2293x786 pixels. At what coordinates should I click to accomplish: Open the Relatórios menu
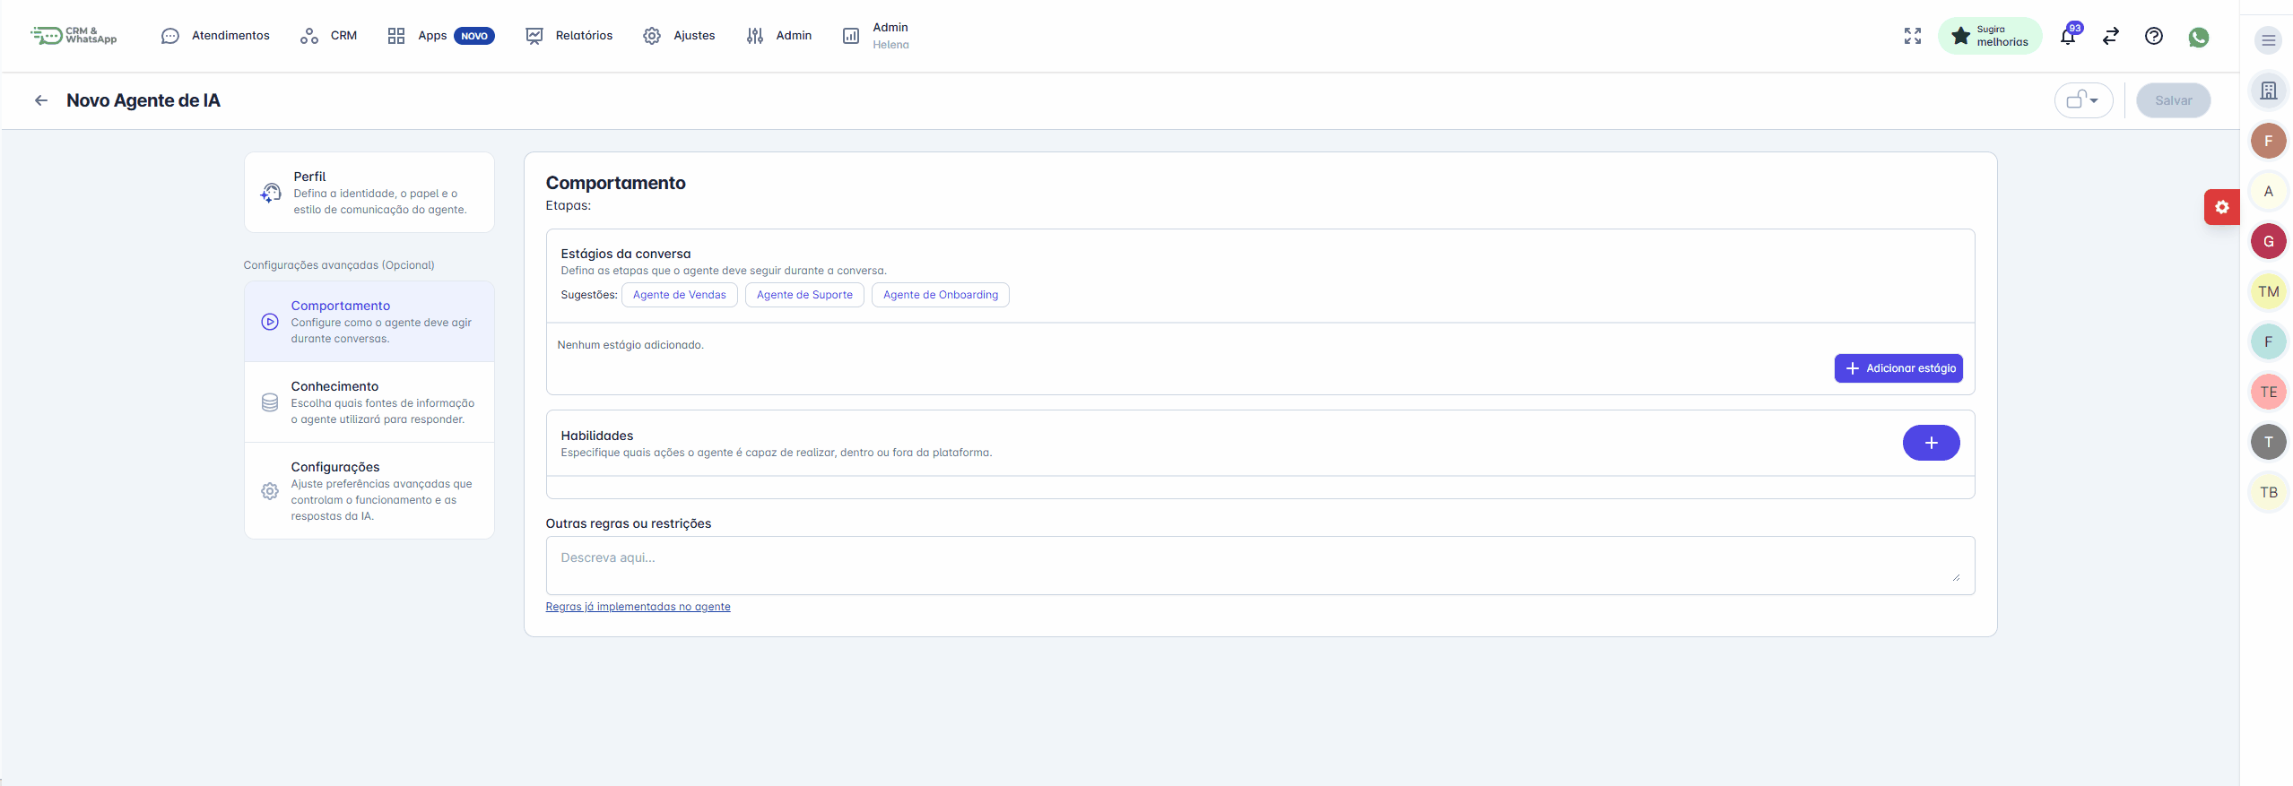[569, 36]
